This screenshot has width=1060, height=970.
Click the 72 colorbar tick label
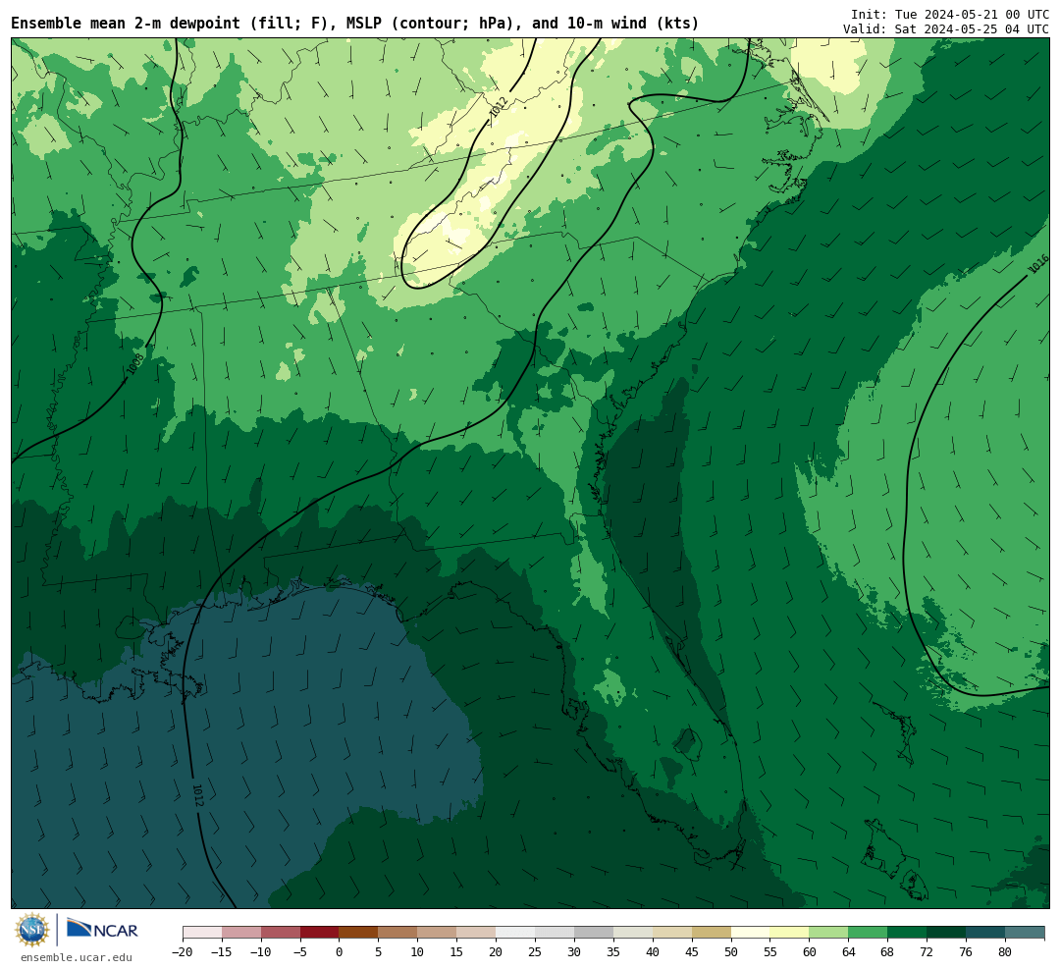coord(927,951)
